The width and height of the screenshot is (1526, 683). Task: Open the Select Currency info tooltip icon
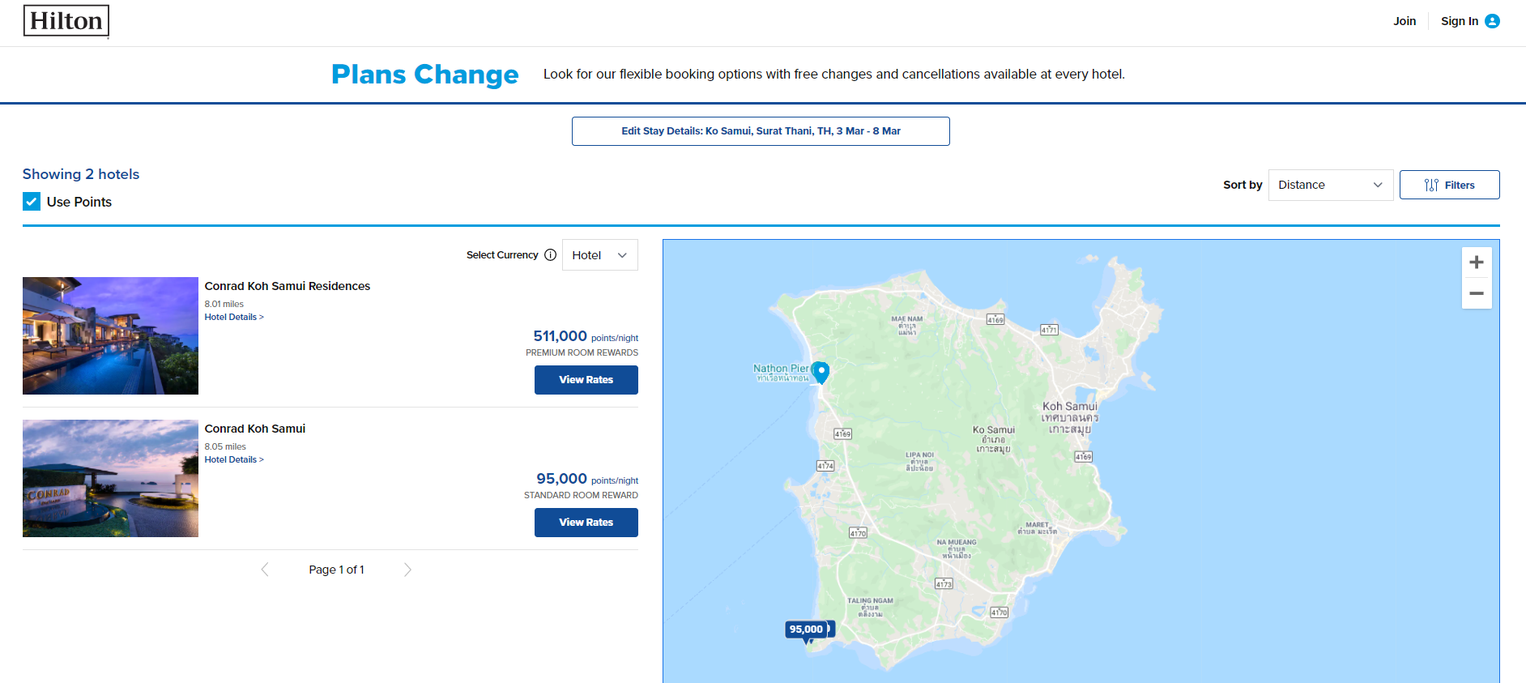[551, 254]
